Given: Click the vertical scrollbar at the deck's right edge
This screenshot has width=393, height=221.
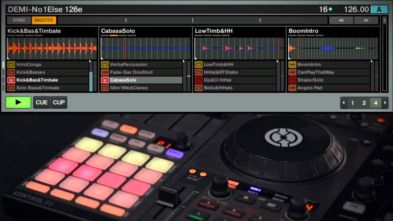Looking at the screenshot, I should pos(384,58).
